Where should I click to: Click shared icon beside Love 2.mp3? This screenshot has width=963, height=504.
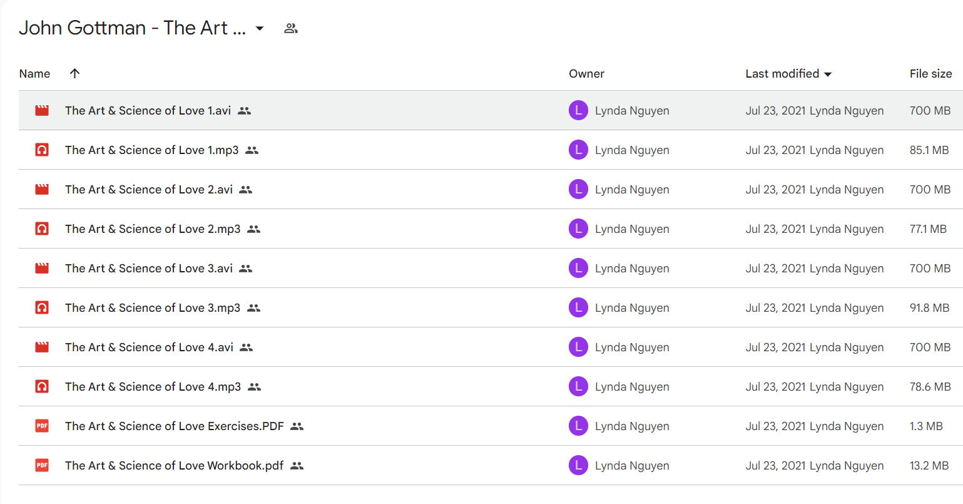pyautogui.click(x=253, y=229)
